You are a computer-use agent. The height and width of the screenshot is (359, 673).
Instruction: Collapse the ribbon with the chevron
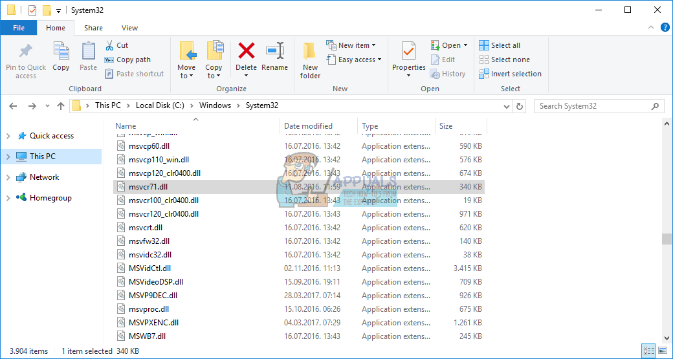(x=651, y=27)
